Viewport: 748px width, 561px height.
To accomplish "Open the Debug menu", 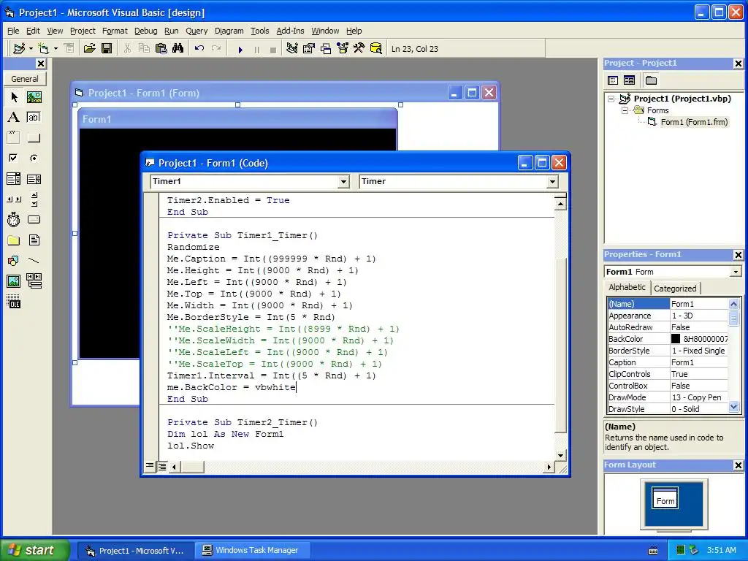I will pos(145,31).
